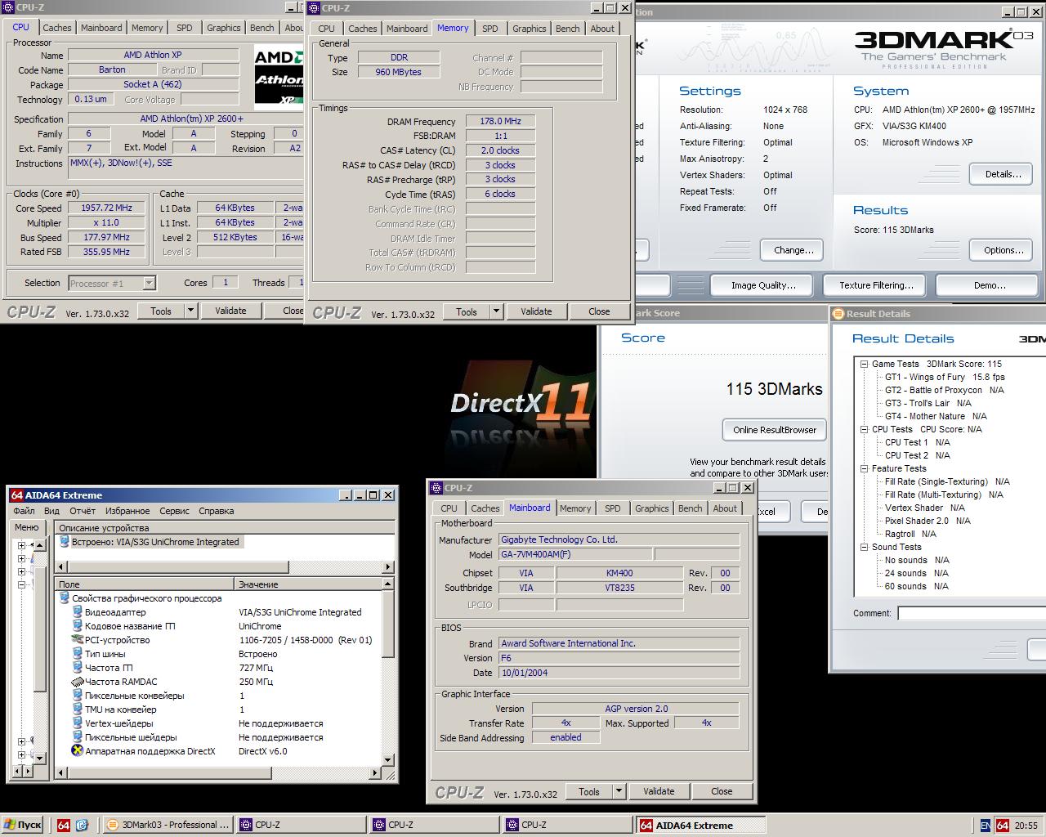Collapse the Game Tests tree node

tap(864, 365)
